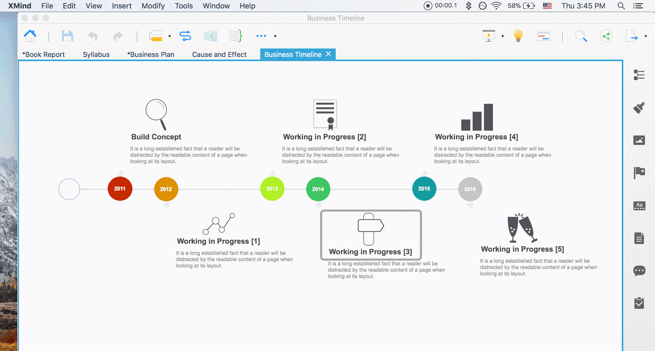Open the Markers flag panel in sidebar
This screenshot has height=351, width=655.
[639, 173]
